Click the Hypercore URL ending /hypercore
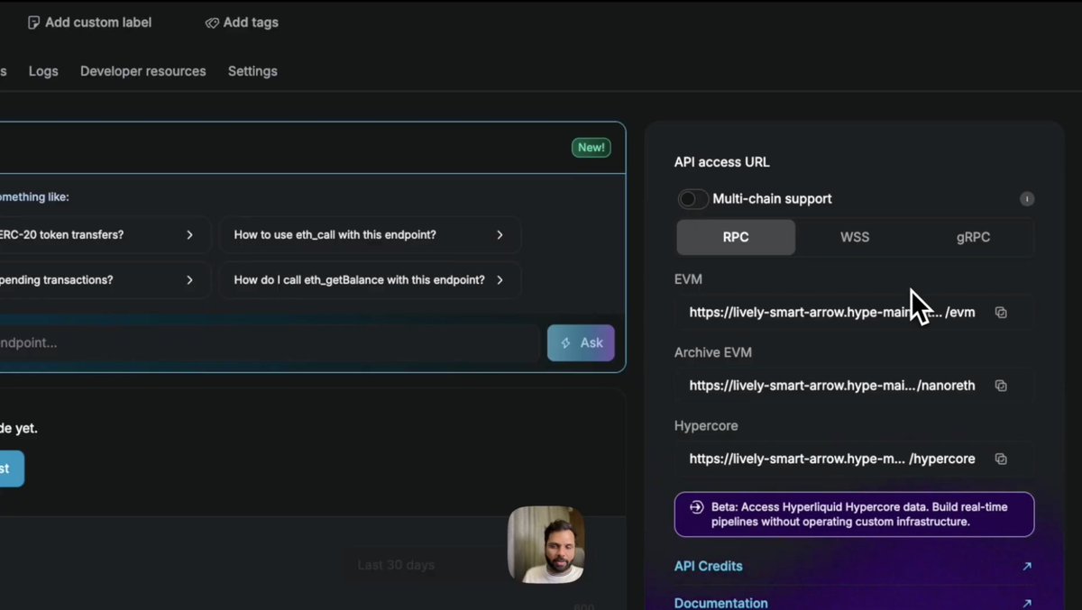1082x610 pixels. (832, 459)
